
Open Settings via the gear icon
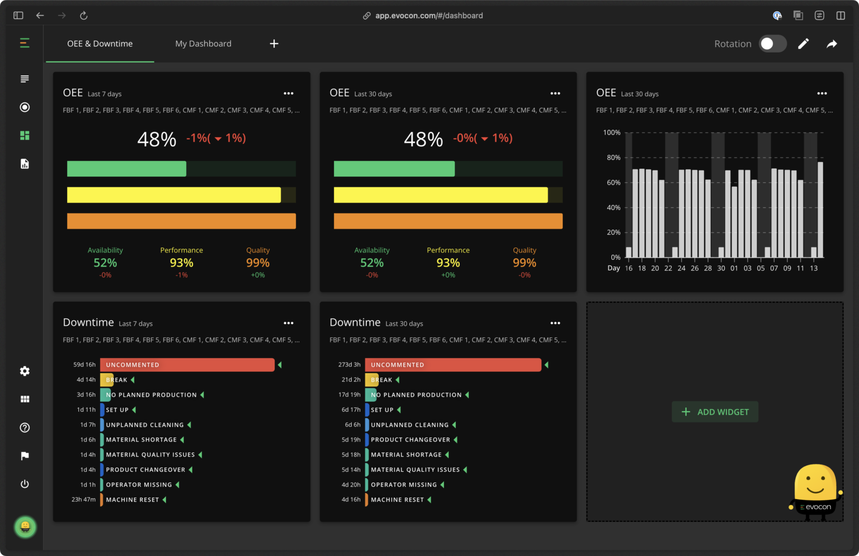coord(25,371)
